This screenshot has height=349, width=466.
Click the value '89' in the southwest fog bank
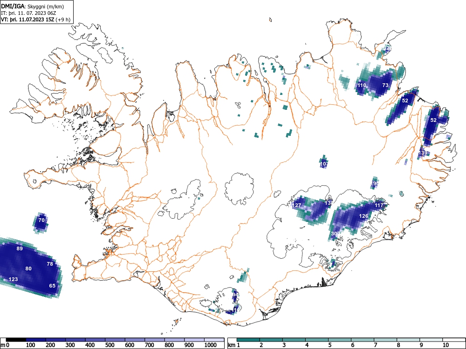[x=20, y=248]
